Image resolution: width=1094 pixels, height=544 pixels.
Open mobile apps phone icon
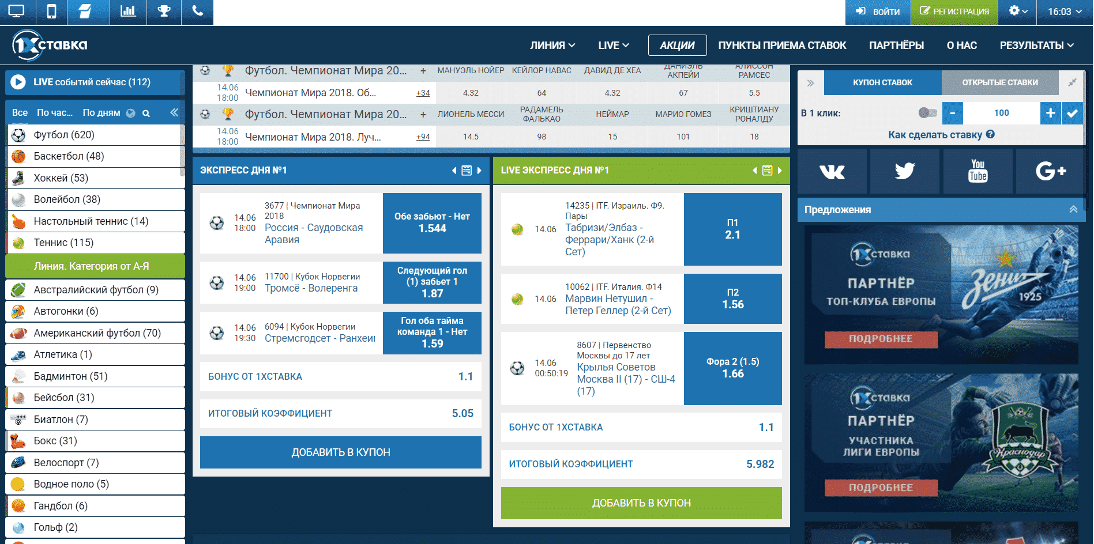pyautogui.click(x=51, y=12)
